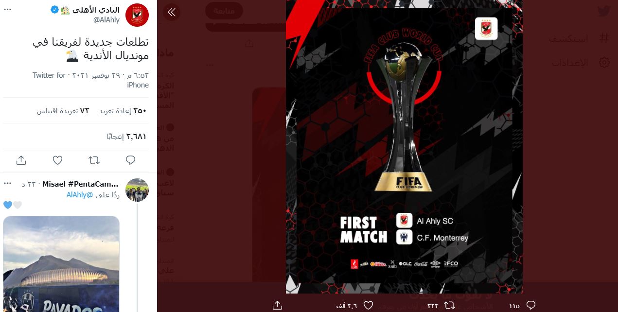Open the more options menu on Misael's reply

click(7, 184)
